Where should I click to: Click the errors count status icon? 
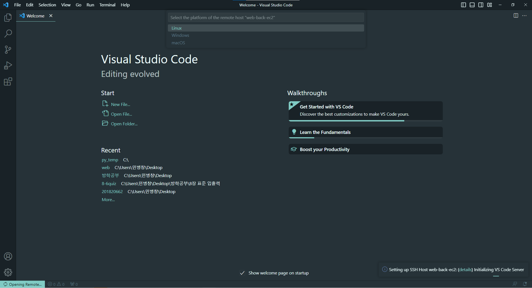(50, 284)
